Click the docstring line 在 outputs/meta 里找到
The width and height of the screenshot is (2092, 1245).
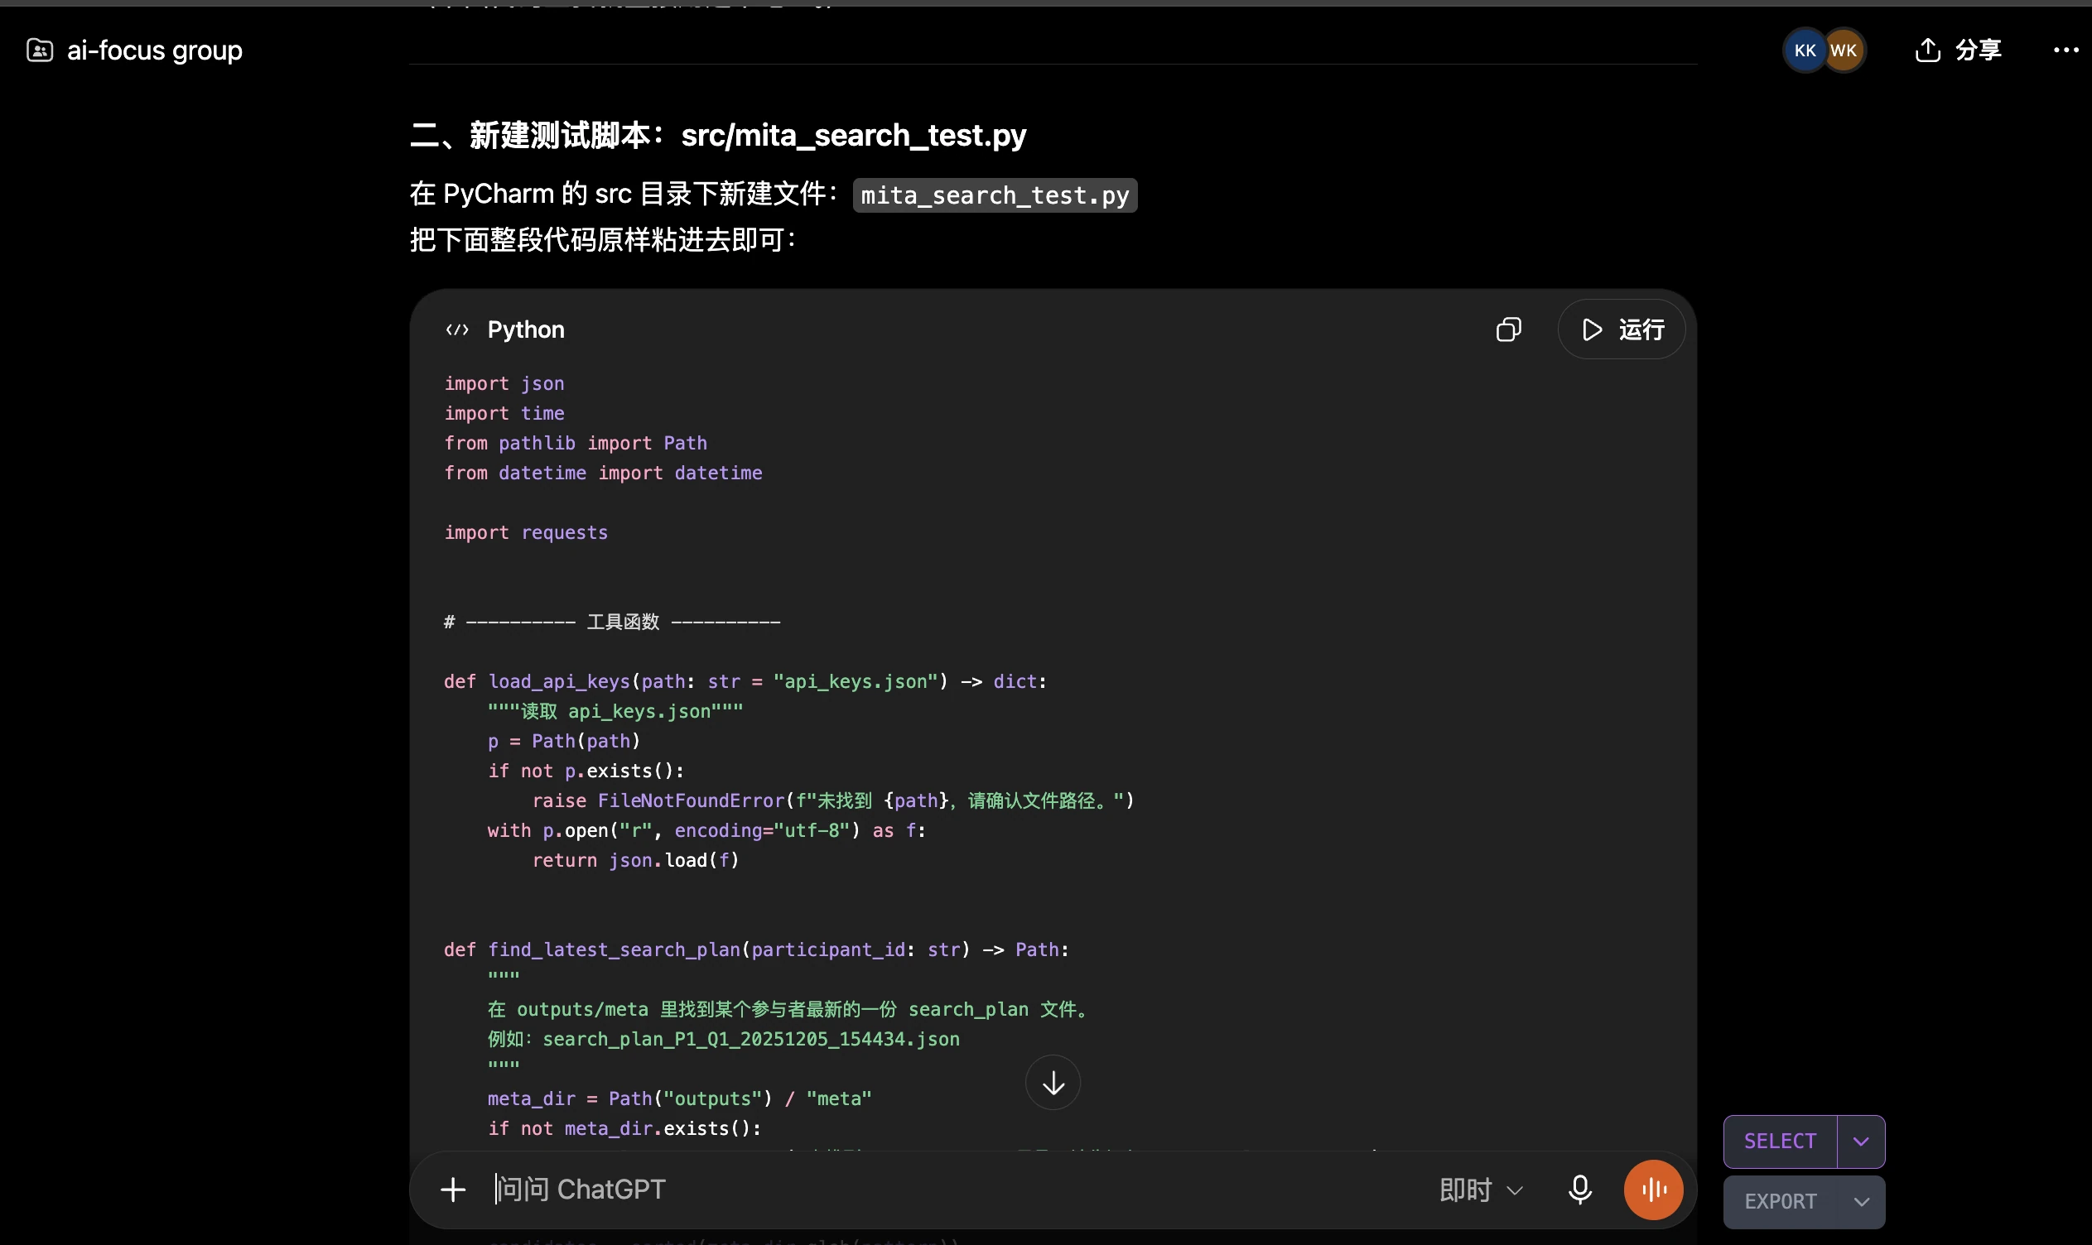pyautogui.click(x=788, y=1009)
